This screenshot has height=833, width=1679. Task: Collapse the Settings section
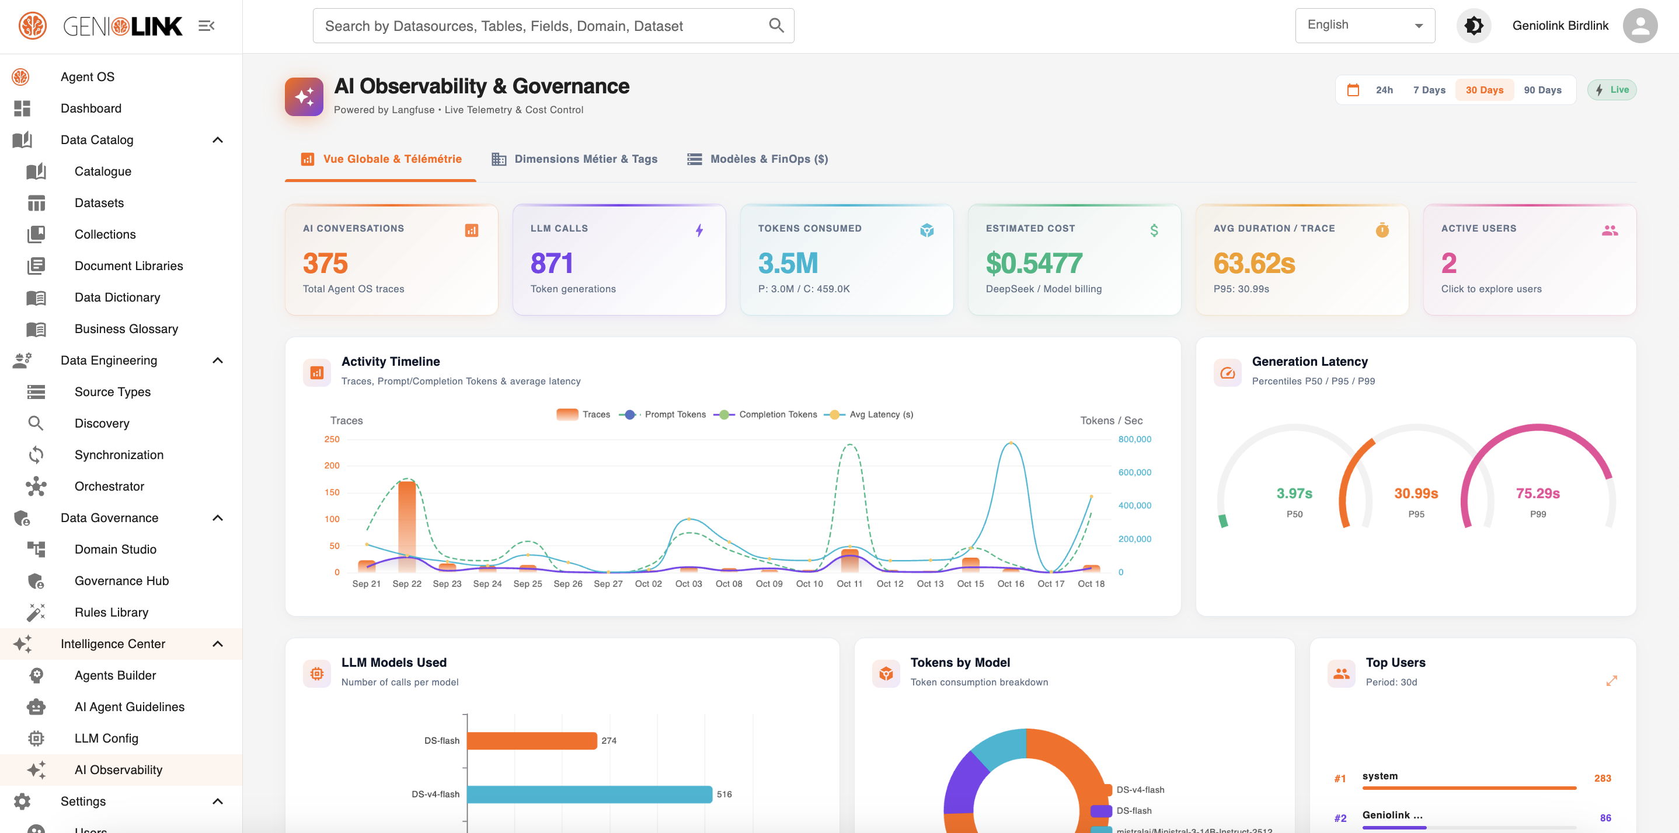pyautogui.click(x=218, y=801)
